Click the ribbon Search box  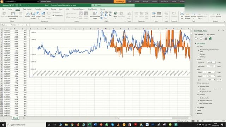[x=113, y=5]
